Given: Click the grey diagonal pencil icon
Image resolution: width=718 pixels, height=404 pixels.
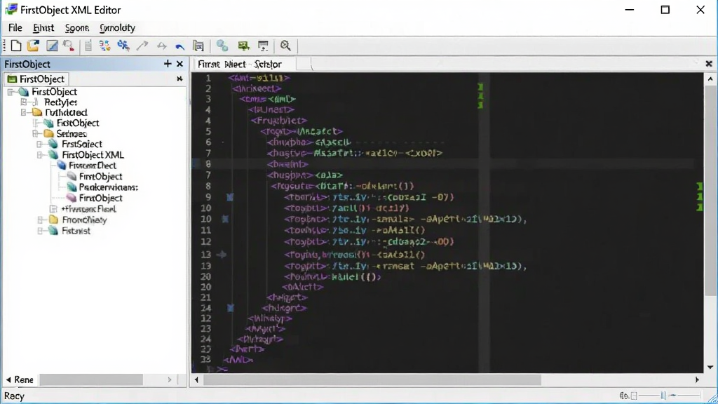Looking at the screenshot, I should coord(142,46).
